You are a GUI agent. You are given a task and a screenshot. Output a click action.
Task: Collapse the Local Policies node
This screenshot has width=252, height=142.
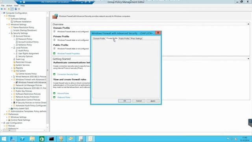12,48
